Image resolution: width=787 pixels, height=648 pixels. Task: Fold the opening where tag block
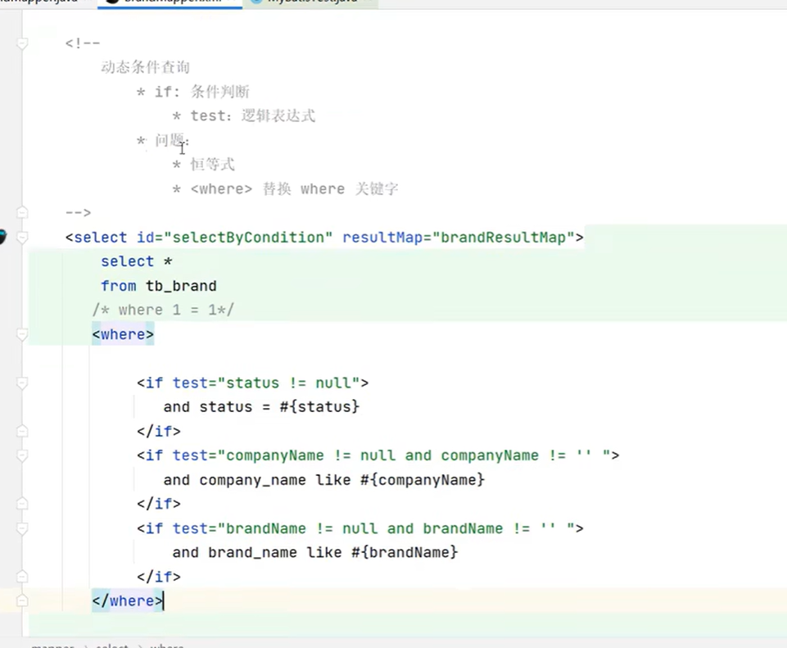click(22, 334)
